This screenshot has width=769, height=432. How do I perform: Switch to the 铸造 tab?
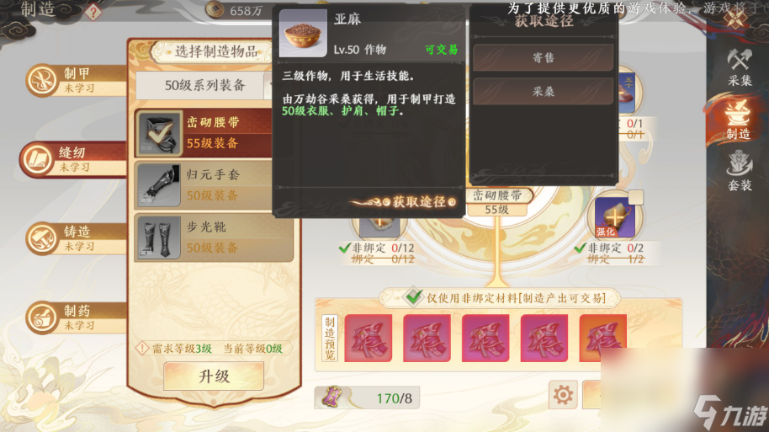click(76, 238)
